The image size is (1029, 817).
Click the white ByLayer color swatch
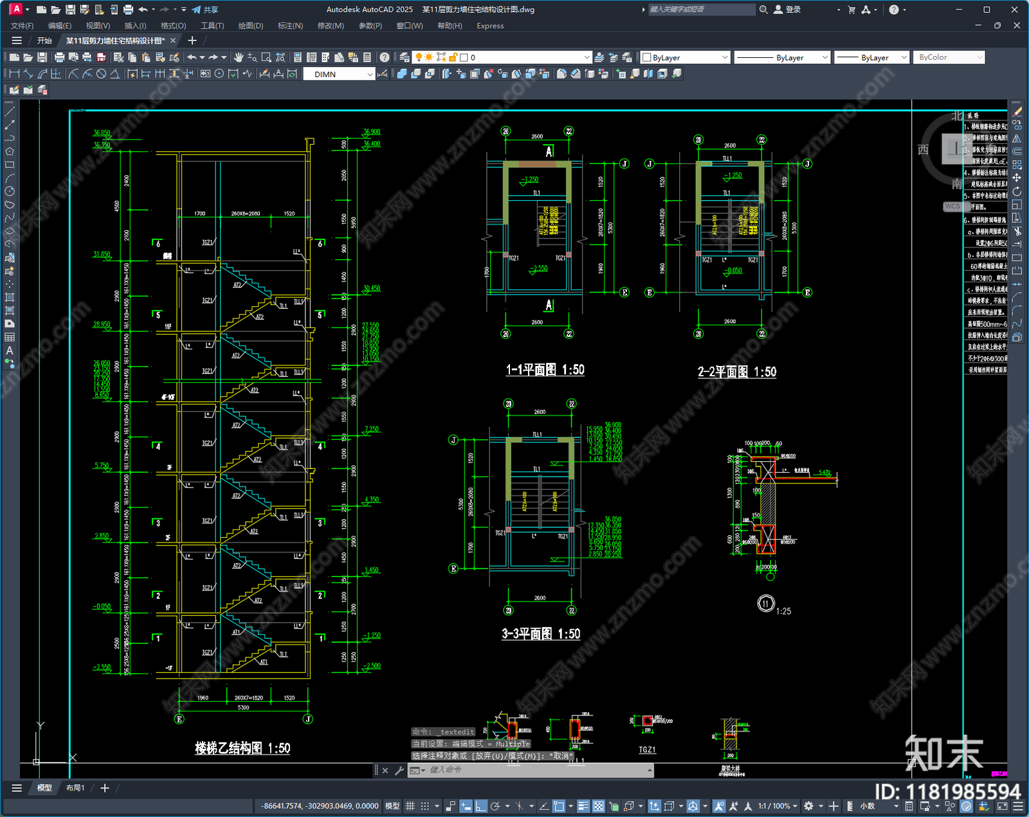click(647, 57)
